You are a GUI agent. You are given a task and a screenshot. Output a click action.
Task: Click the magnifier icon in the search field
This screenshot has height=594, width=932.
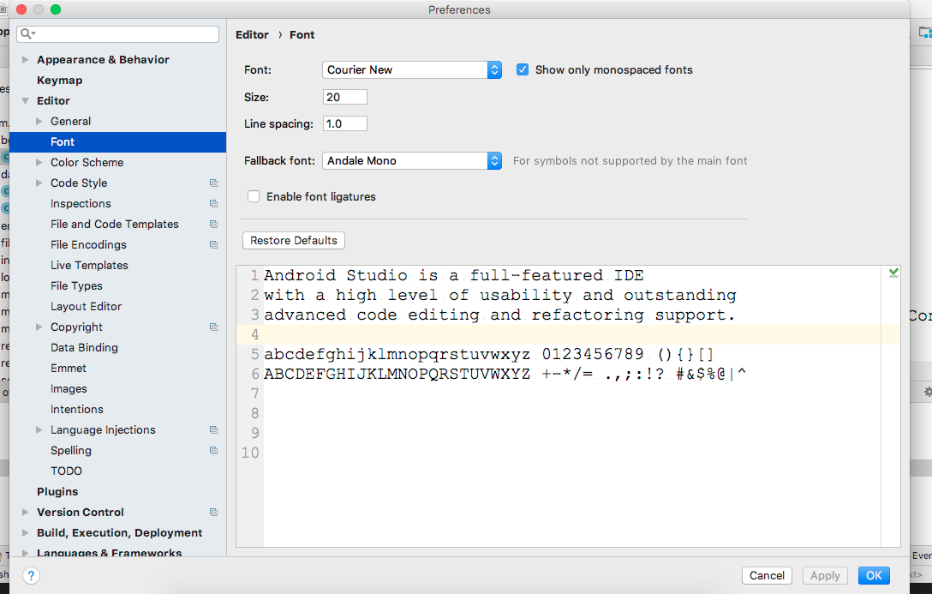click(28, 33)
